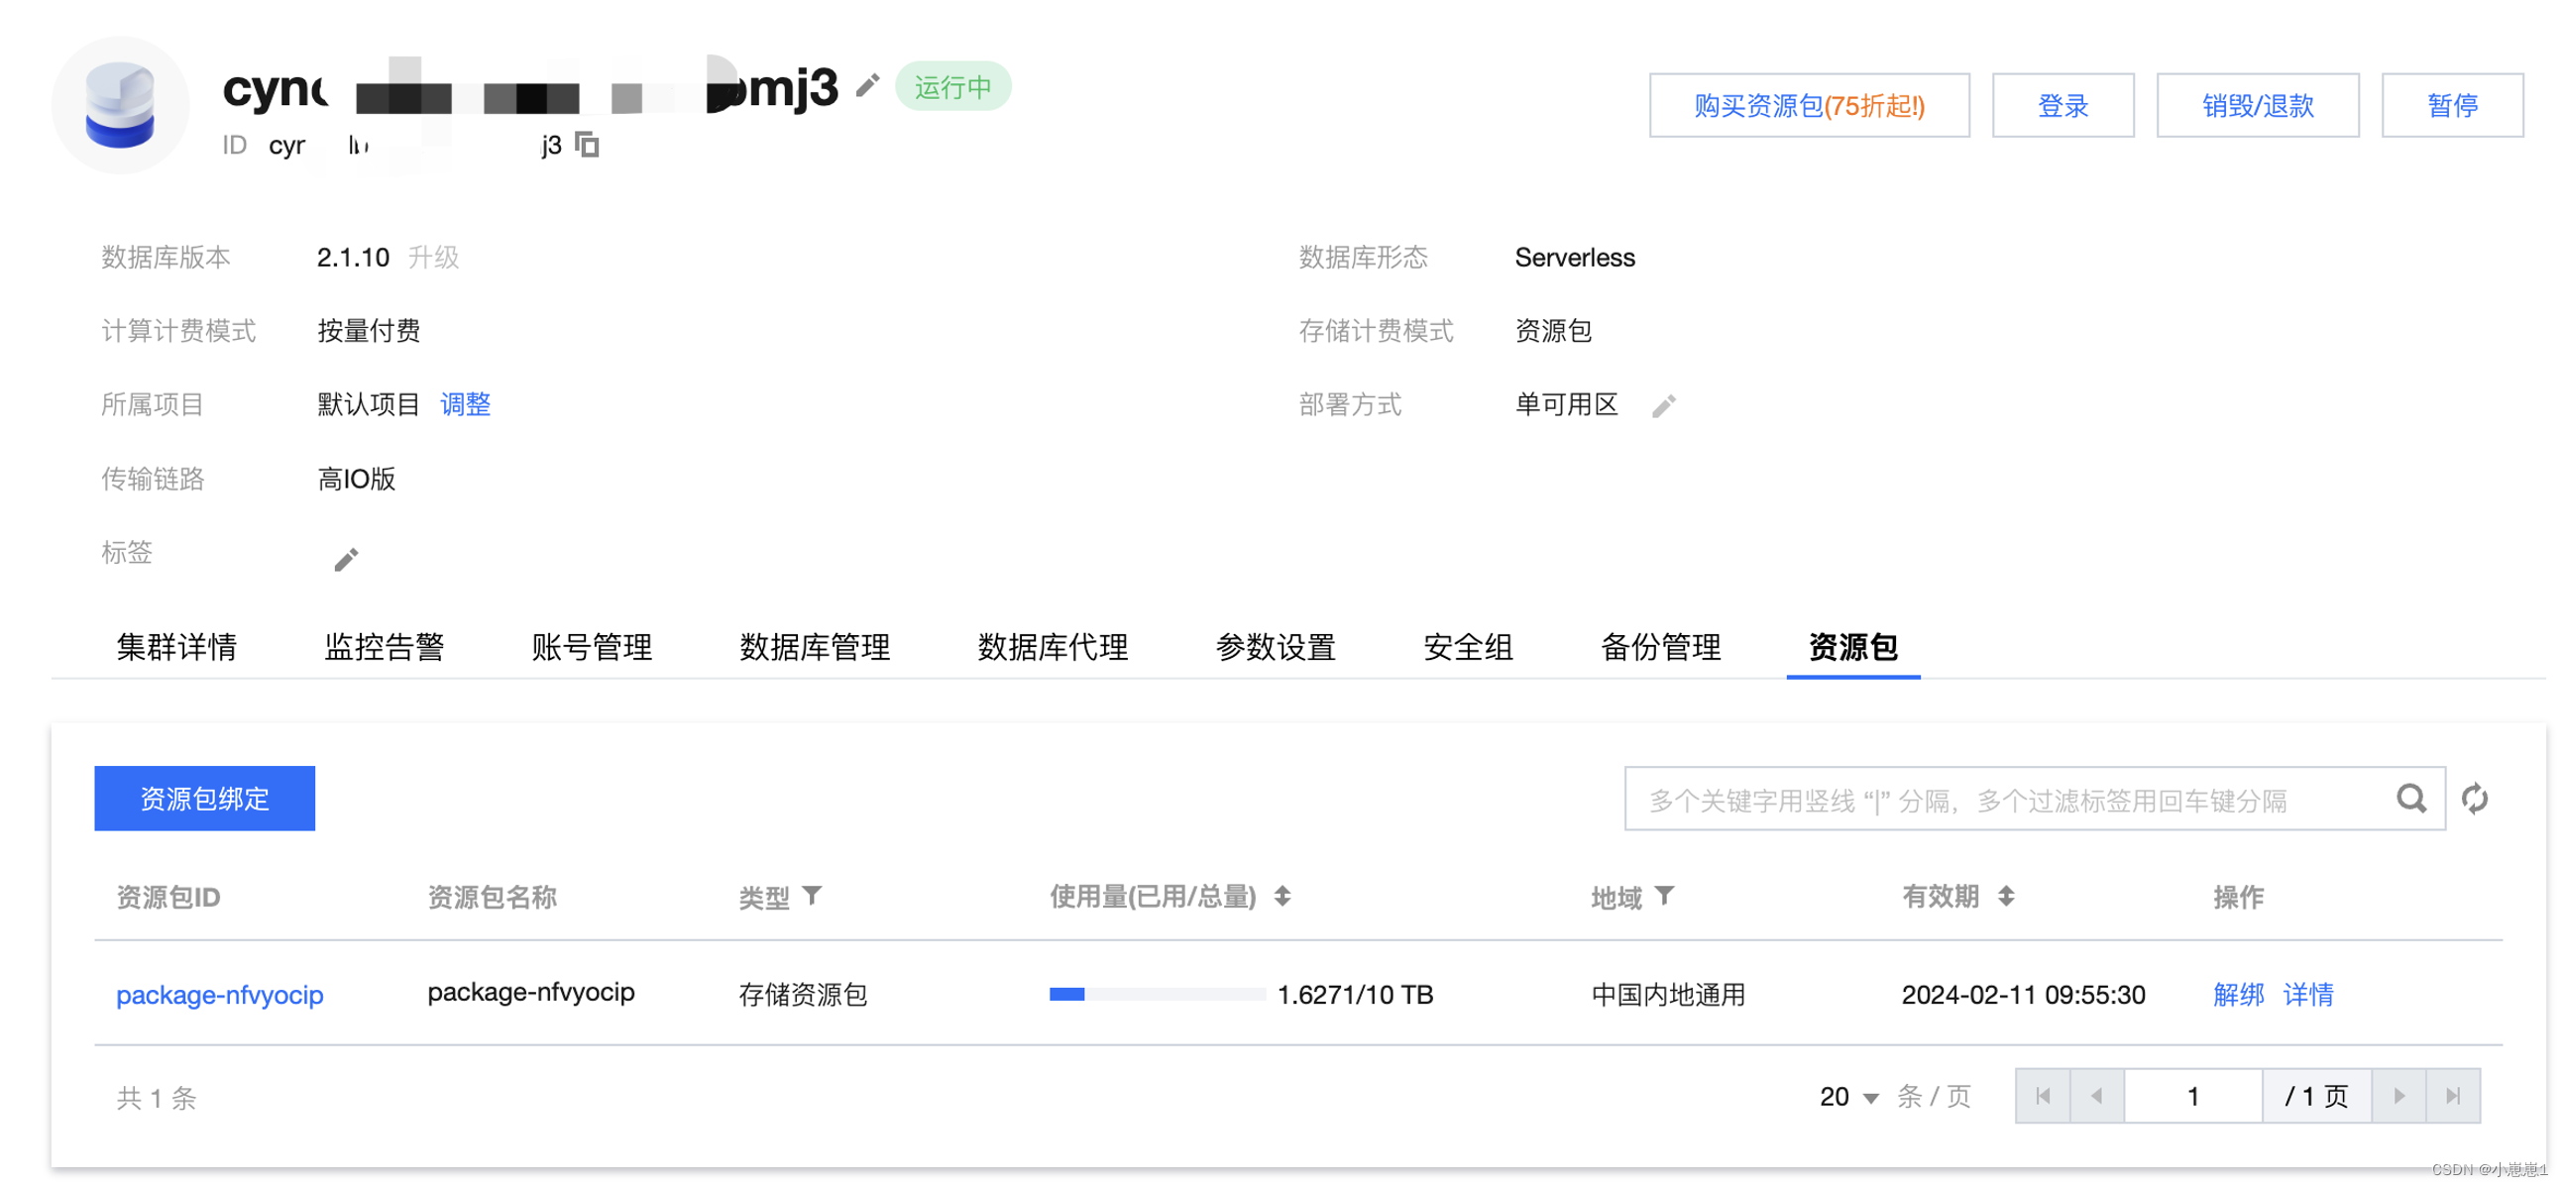
Task: Click 解绑 for package-nfvyocip
Action: click(2238, 993)
